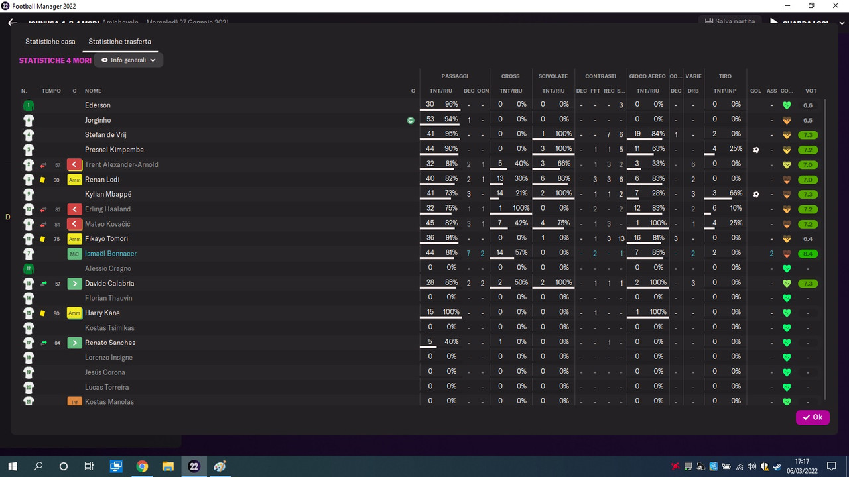The image size is (849, 477).
Task: Sort the table by the GOL column
Action: pyautogui.click(x=755, y=91)
